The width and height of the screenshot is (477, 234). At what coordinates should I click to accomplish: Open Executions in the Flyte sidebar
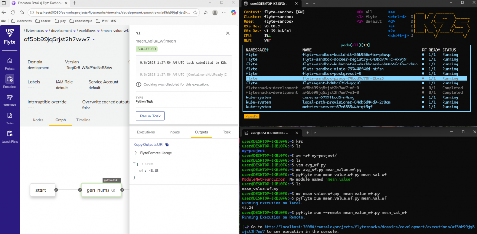click(10, 82)
